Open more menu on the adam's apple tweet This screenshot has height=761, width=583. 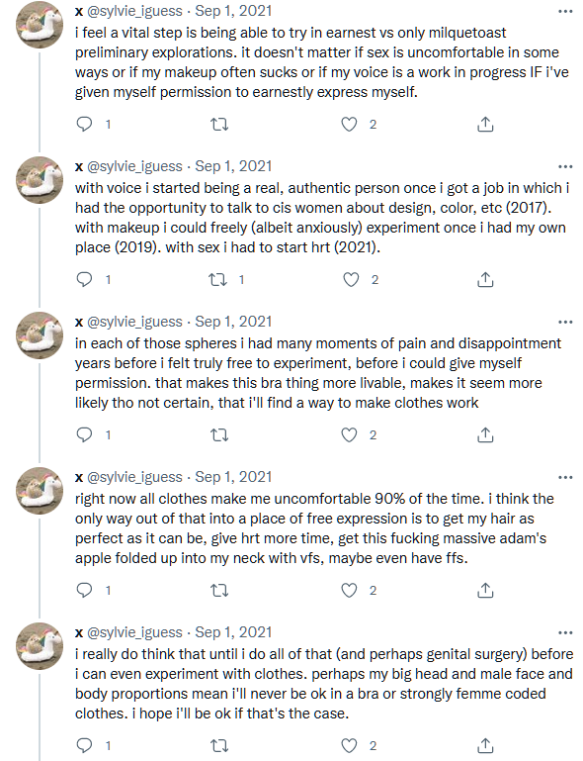(565, 477)
